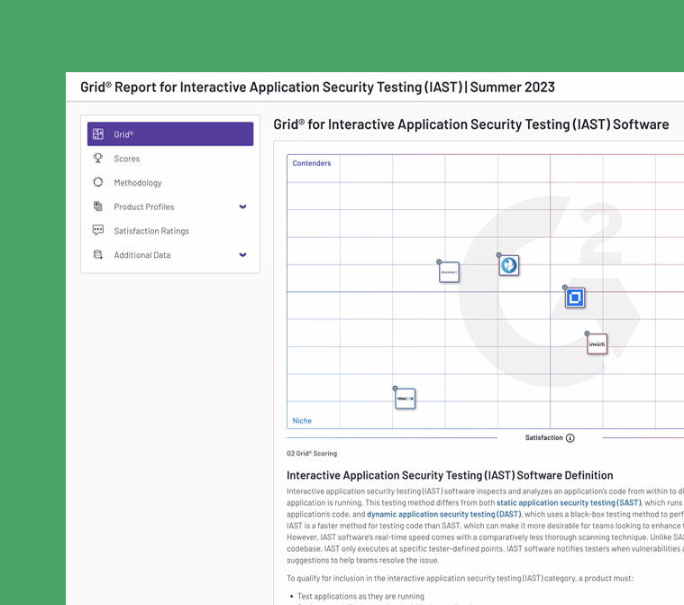Expand the Additional Data chevron
The width and height of the screenshot is (684, 605).
click(242, 255)
